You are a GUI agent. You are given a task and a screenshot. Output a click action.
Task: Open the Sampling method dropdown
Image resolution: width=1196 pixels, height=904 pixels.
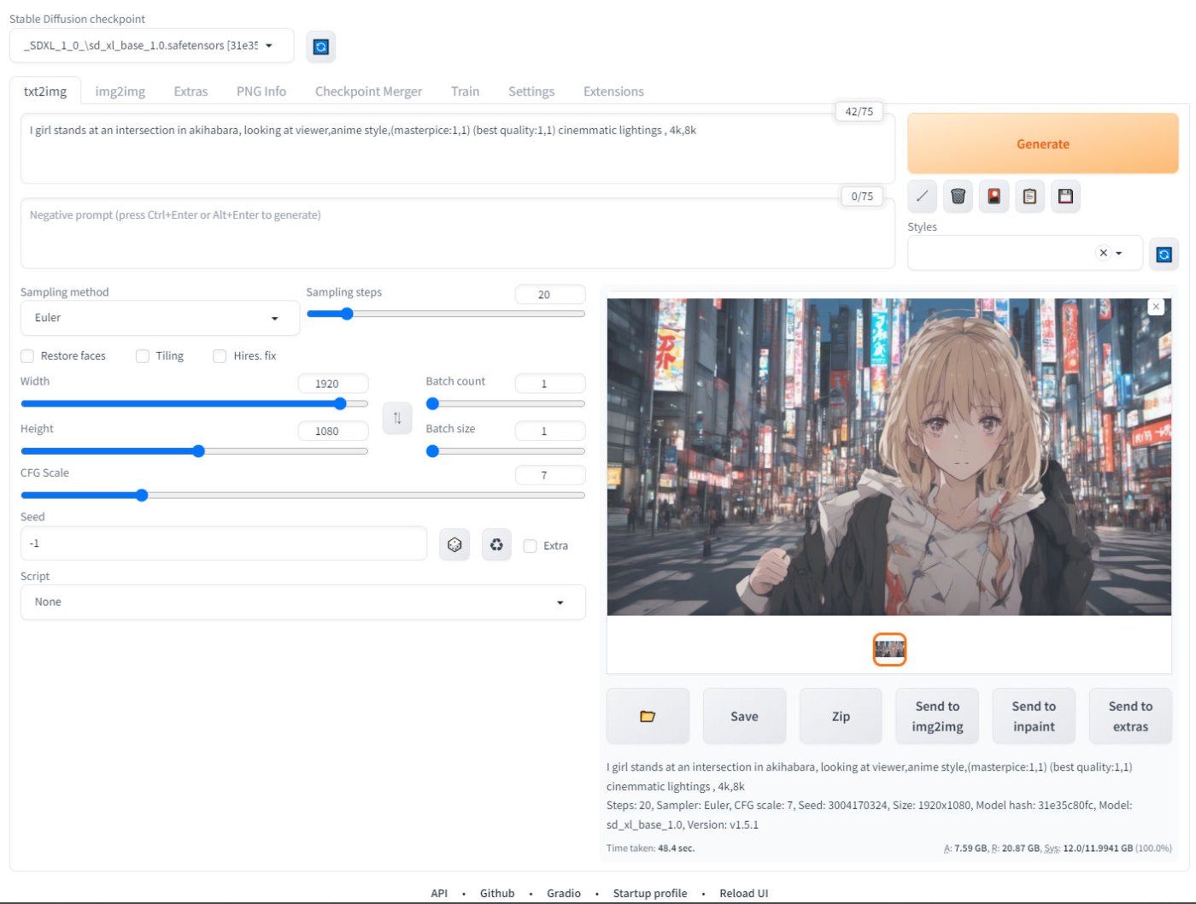tap(159, 318)
